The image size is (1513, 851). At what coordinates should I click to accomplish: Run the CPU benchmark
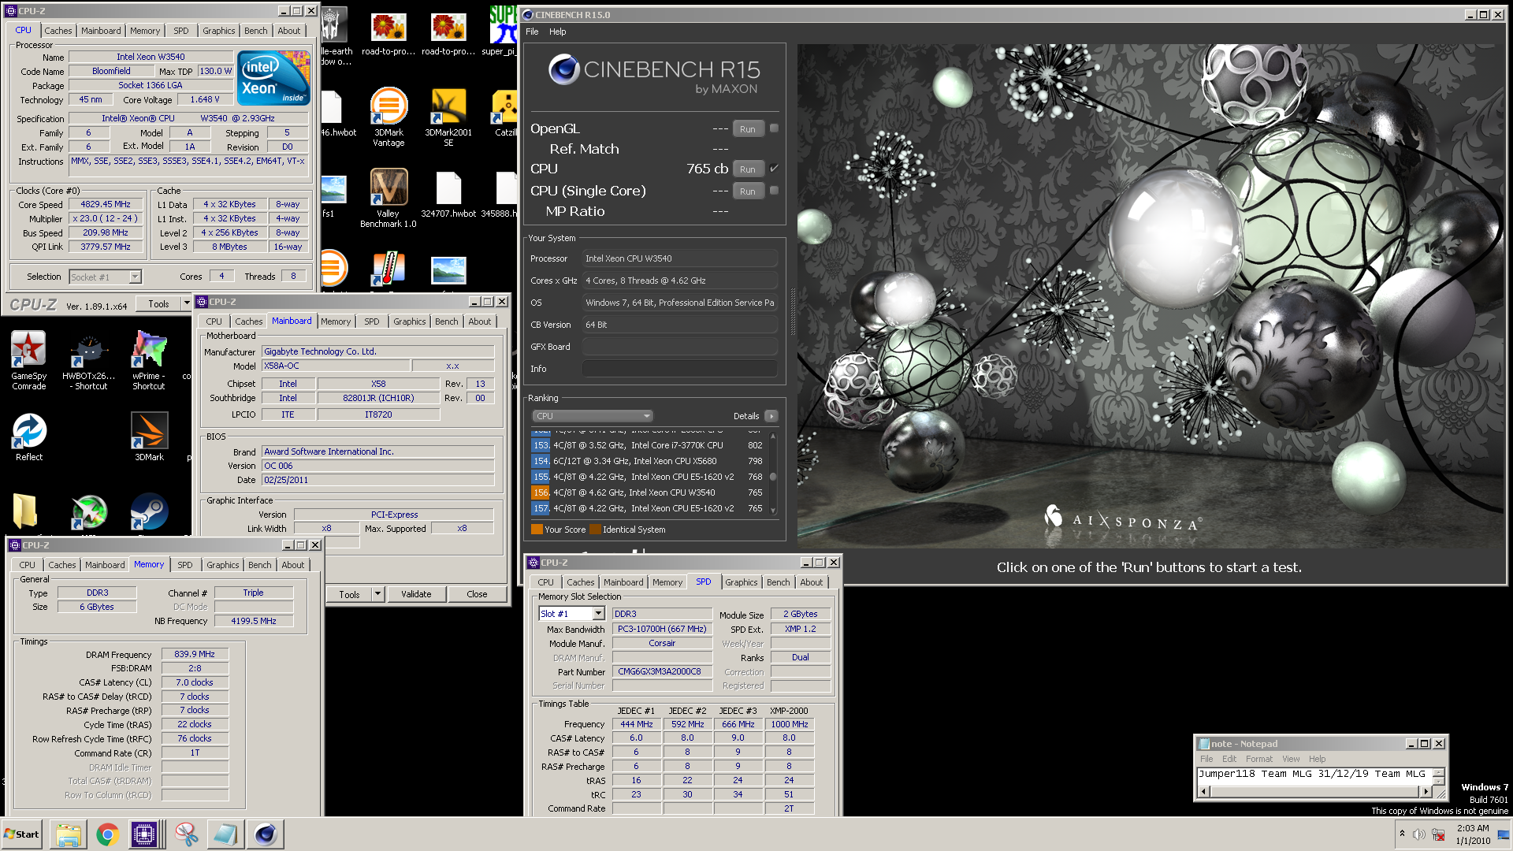click(x=747, y=169)
